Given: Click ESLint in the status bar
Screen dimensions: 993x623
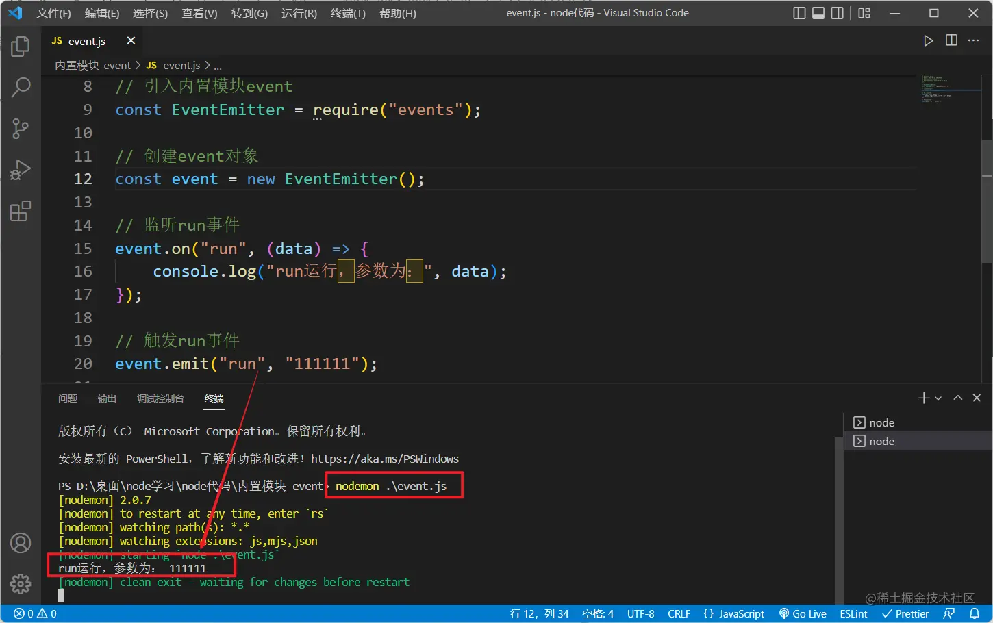Looking at the screenshot, I should point(853,613).
